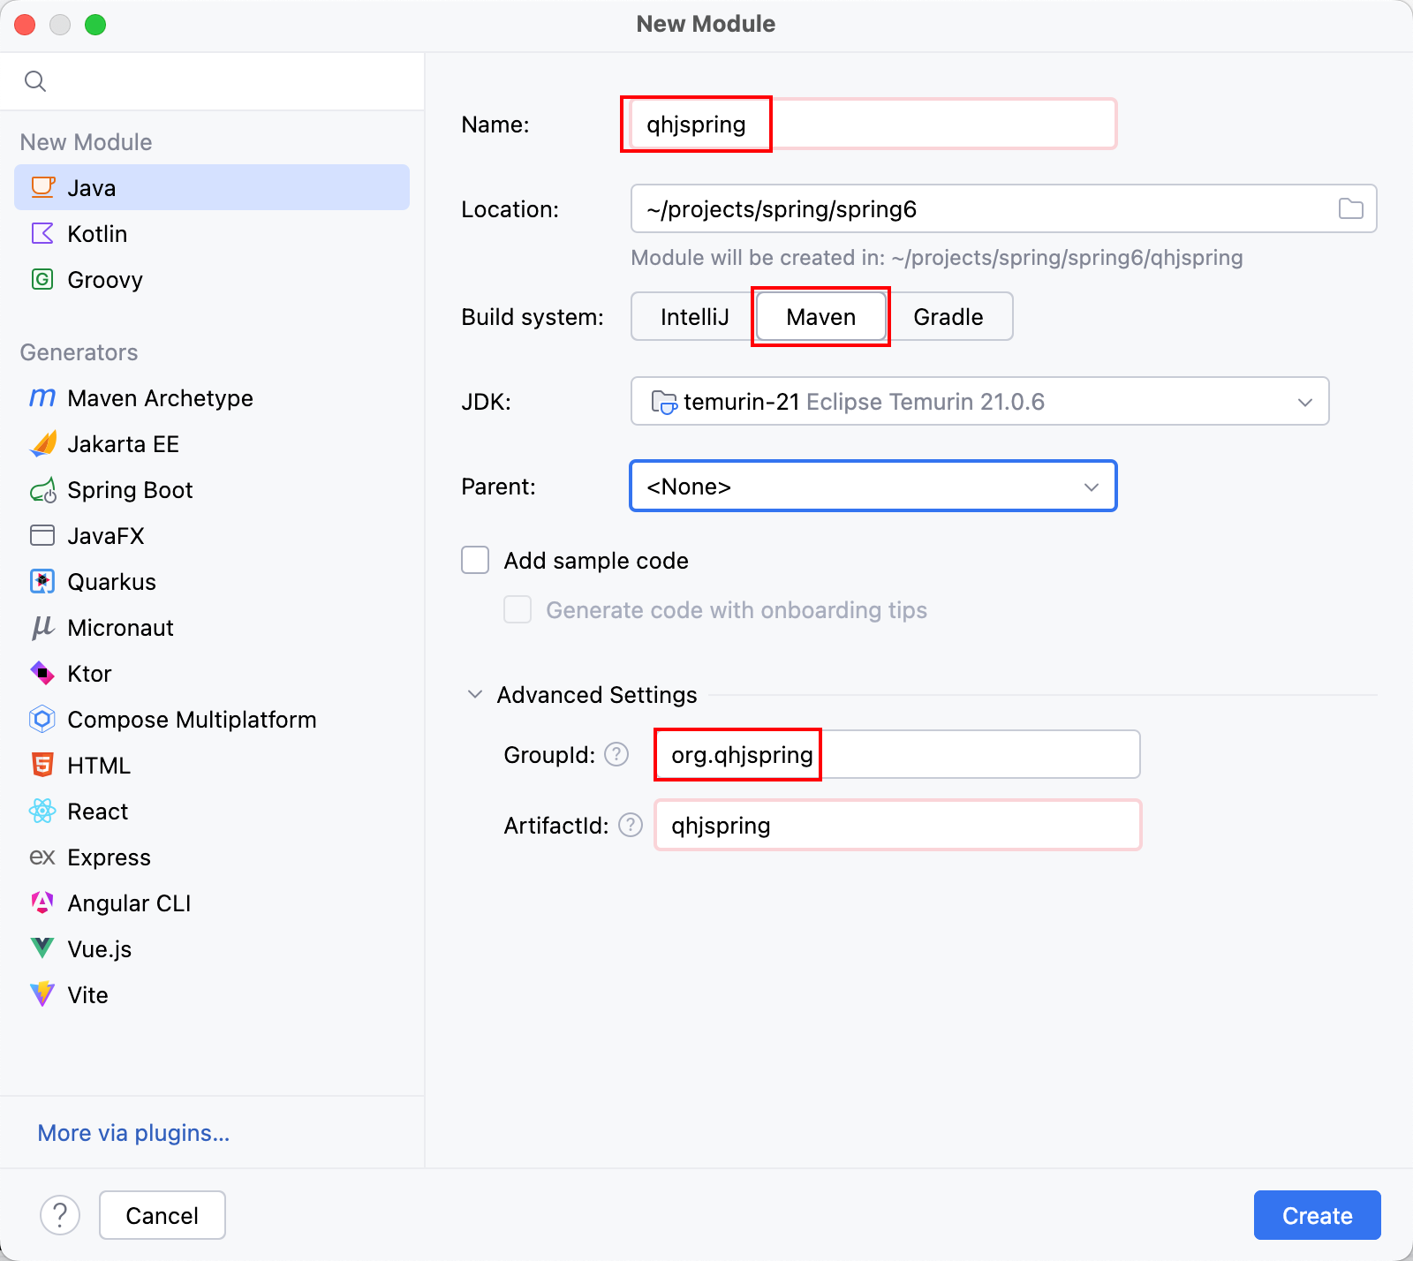Choose the Vue.js generator icon

[x=42, y=948]
